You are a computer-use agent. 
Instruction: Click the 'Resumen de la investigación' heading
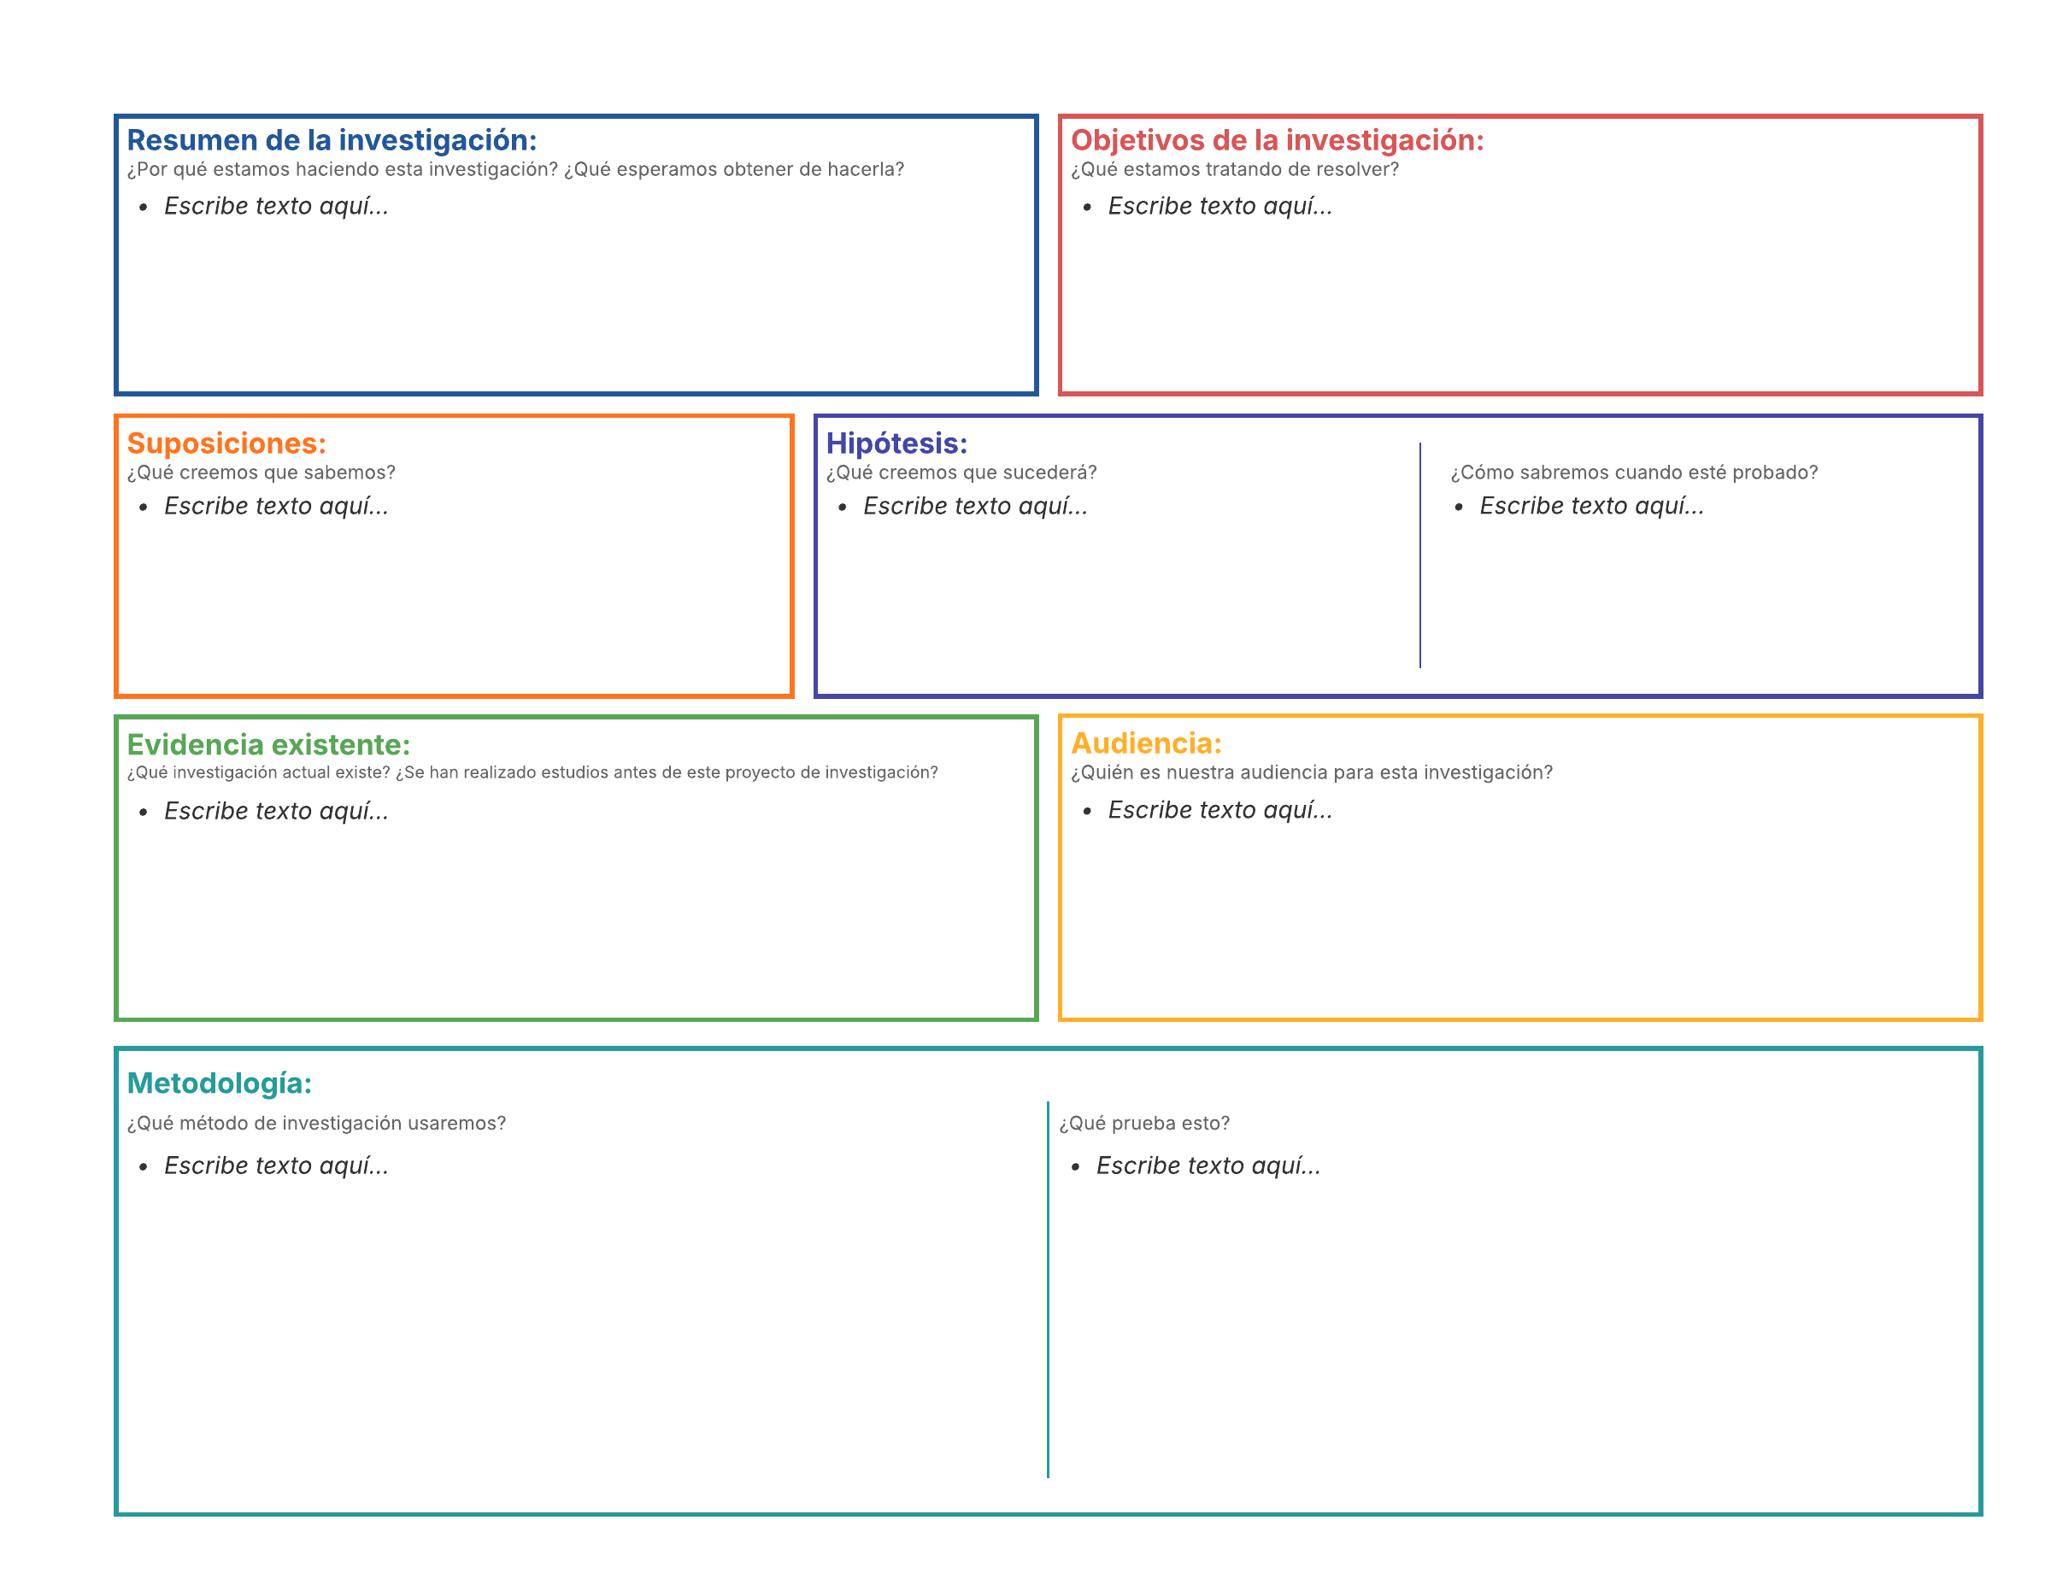point(332,140)
